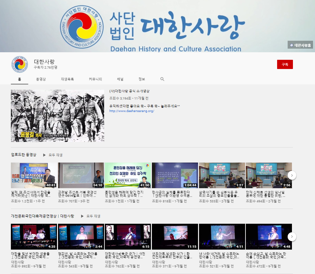The height and width of the screenshot is (274, 315).
Task: Open the daehansarang.org website link
Action: click(132, 111)
